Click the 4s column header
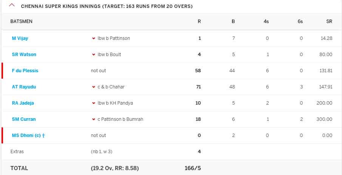Screen dimensions: 342x175 tap(266, 21)
